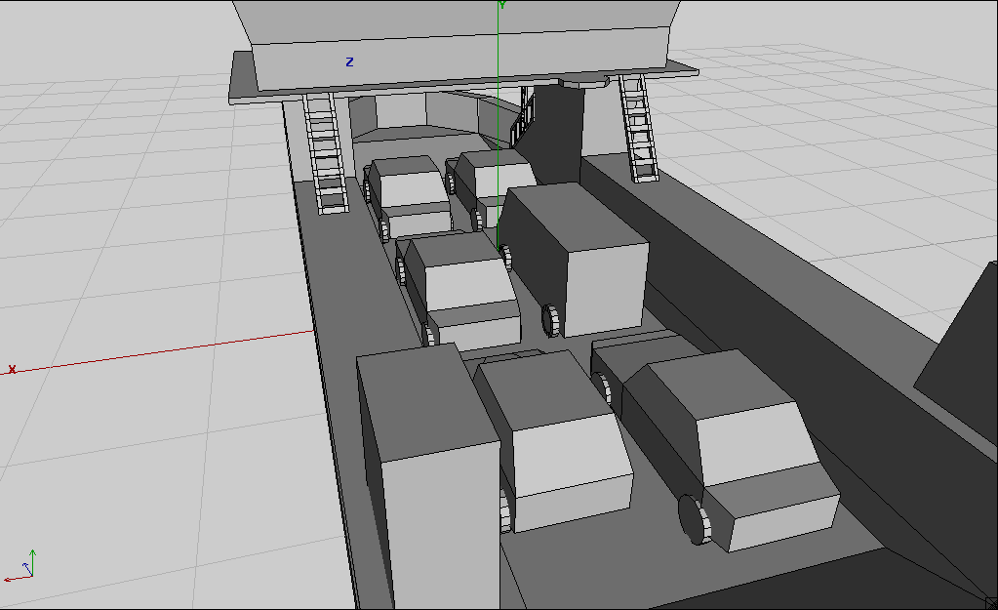Click the red X axis label
Screen dimensions: 998x610
tap(12, 369)
